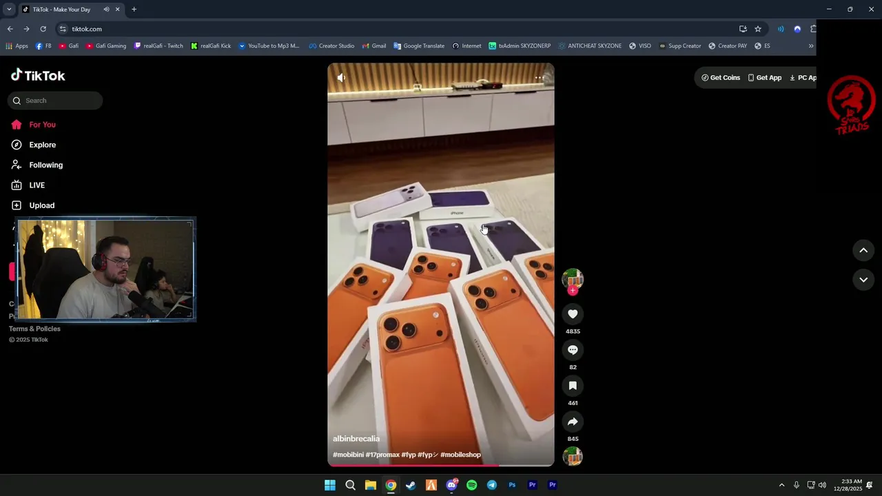882x496 pixels.
Task: Open the YouTube to Mp3 bookmark
Action: (269, 46)
